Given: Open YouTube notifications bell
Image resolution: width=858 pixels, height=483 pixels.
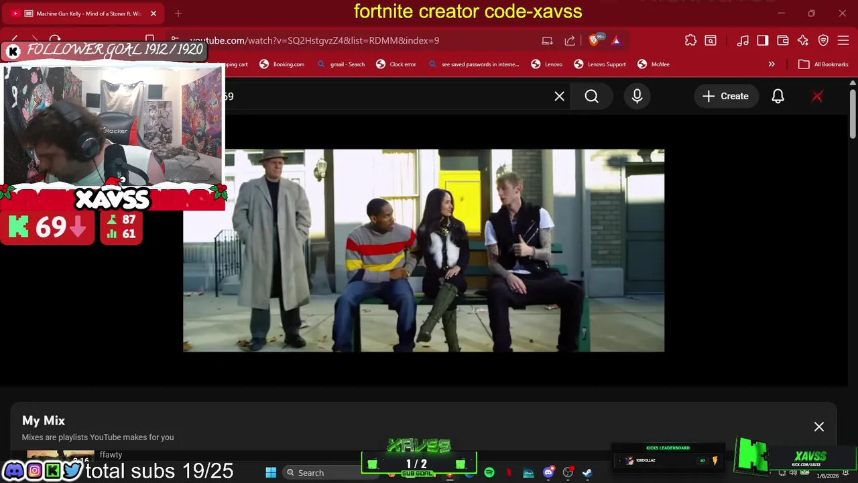Looking at the screenshot, I should 778,97.
